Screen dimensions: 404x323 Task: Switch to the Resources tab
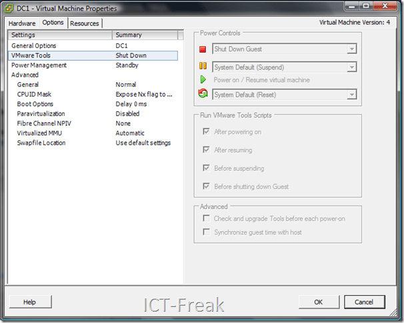(x=85, y=23)
